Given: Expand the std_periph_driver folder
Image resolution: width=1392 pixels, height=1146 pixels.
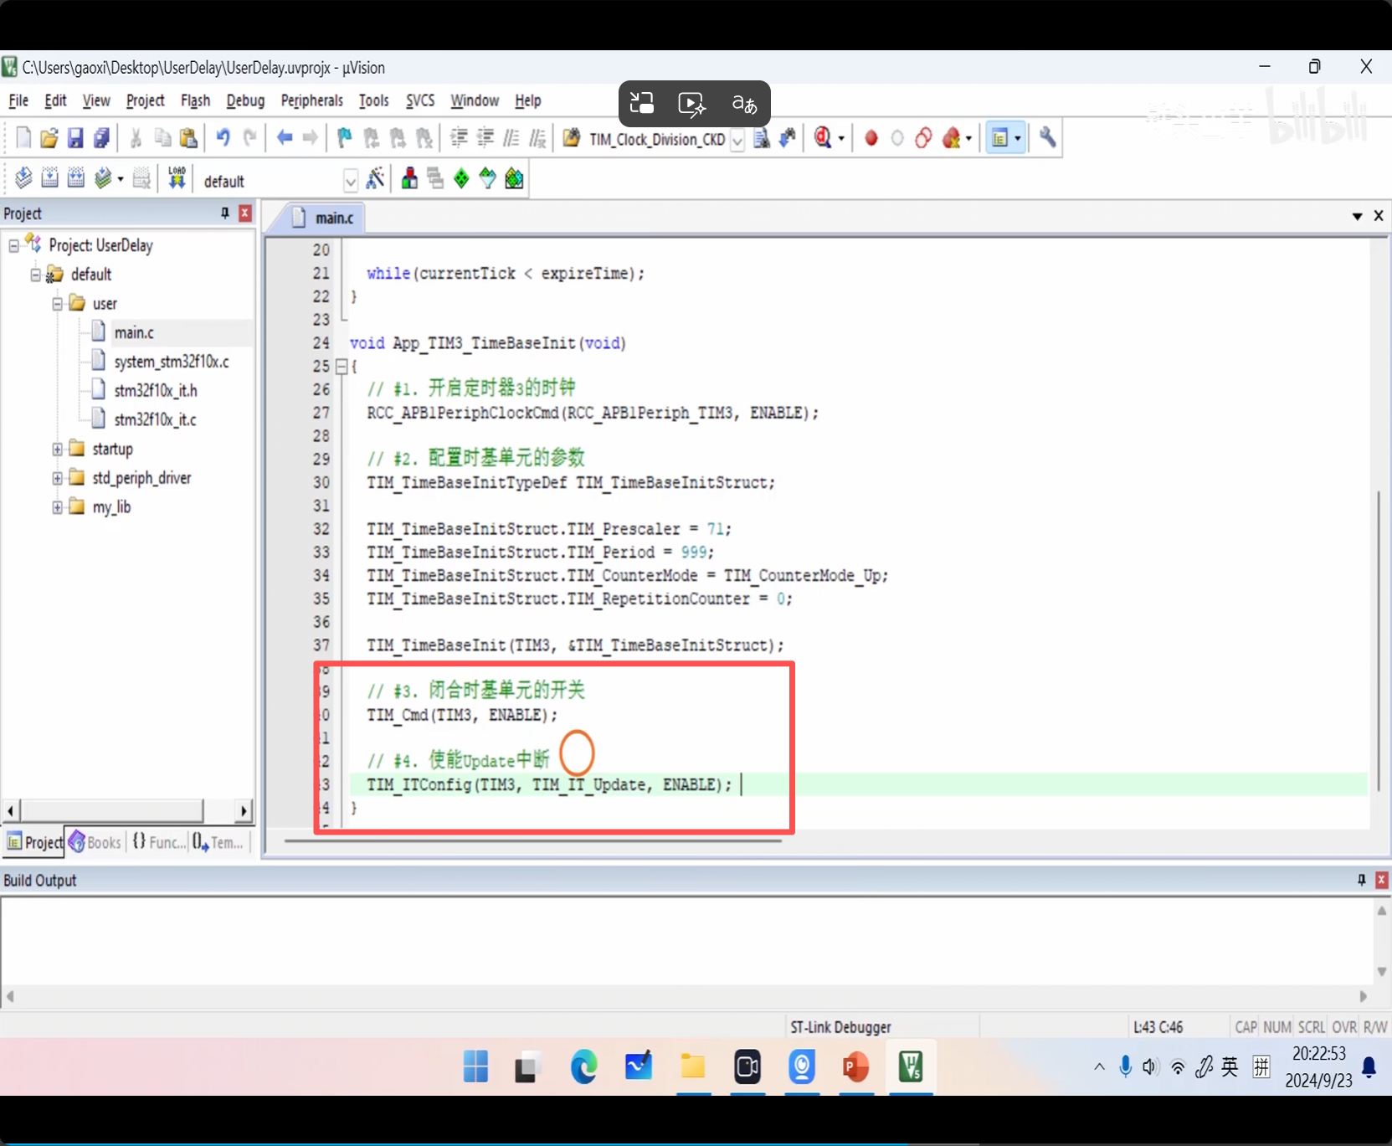Looking at the screenshot, I should (x=57, y=478).
